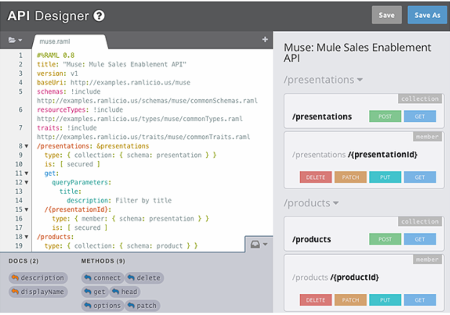Click the member tag on /{productId} card
The width and height of the screenshot is (450, 315).
click(x=427, y=259)
